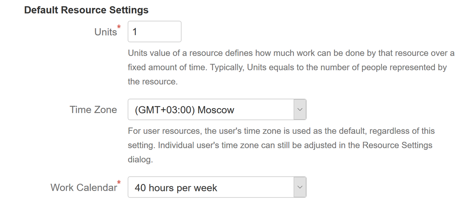Click the 'Default Resource Settings' heading
473x206 pixels.
coord(86,10)
